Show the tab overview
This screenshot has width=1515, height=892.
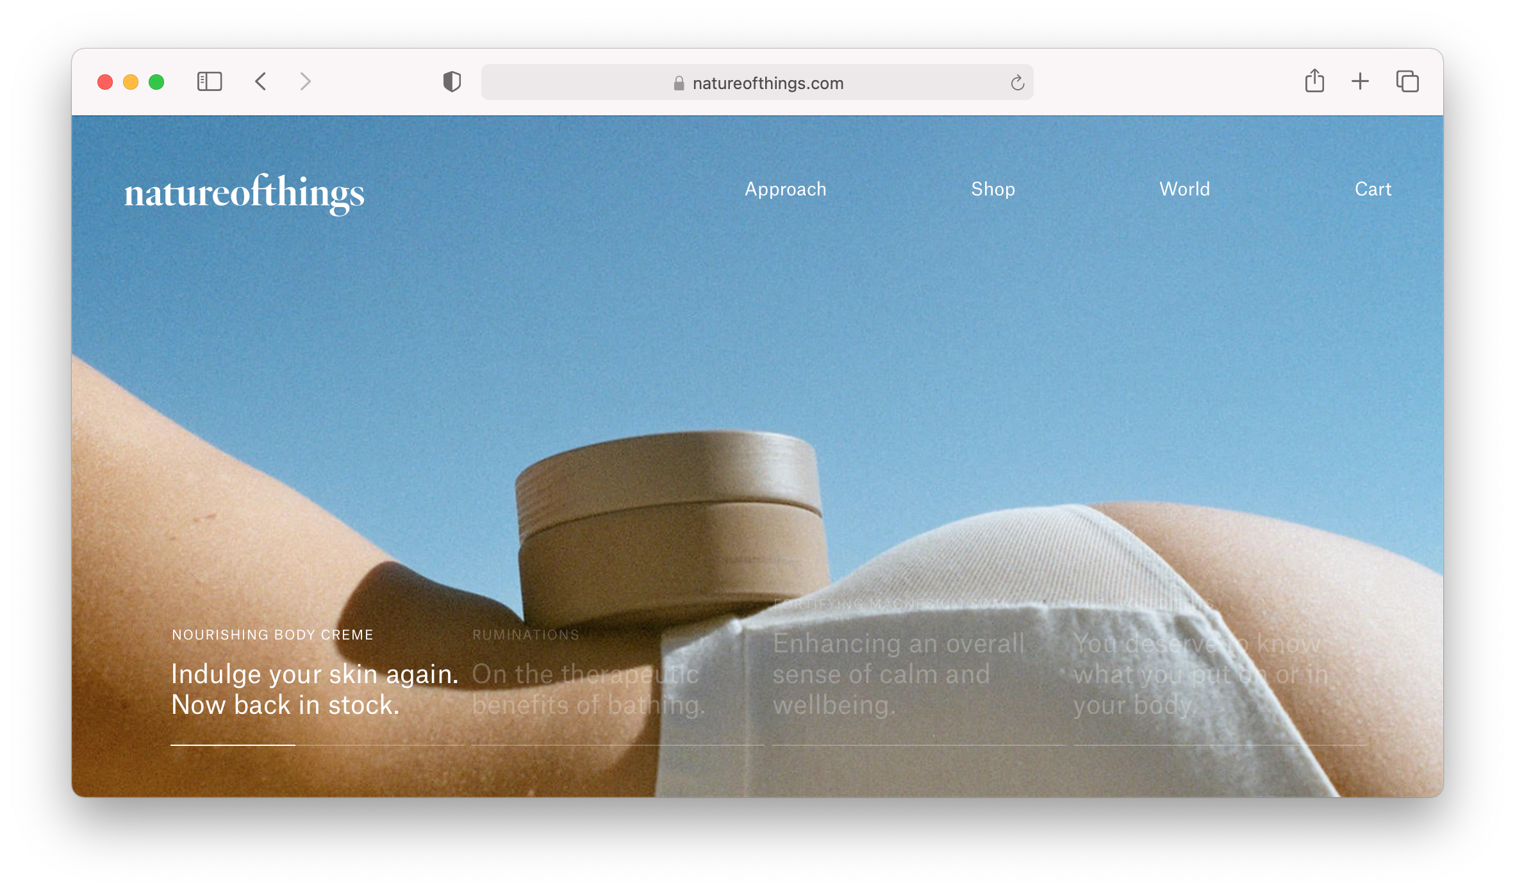pos(1406,81)
